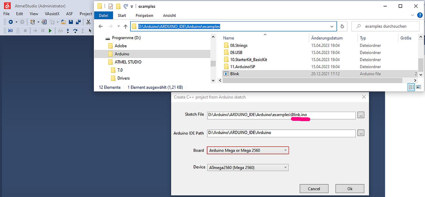Select Programme (D:) in navigation tree
425x197 pixels.
click(x=126, y=38)
